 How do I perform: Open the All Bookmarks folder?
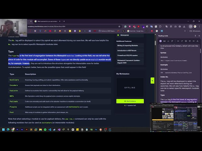point(195,31)
